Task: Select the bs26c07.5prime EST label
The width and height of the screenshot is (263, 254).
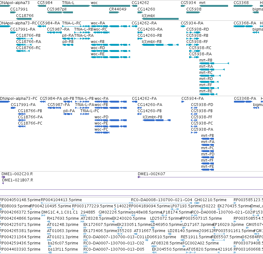Action: pyautogui.click(x=63, y=243)
